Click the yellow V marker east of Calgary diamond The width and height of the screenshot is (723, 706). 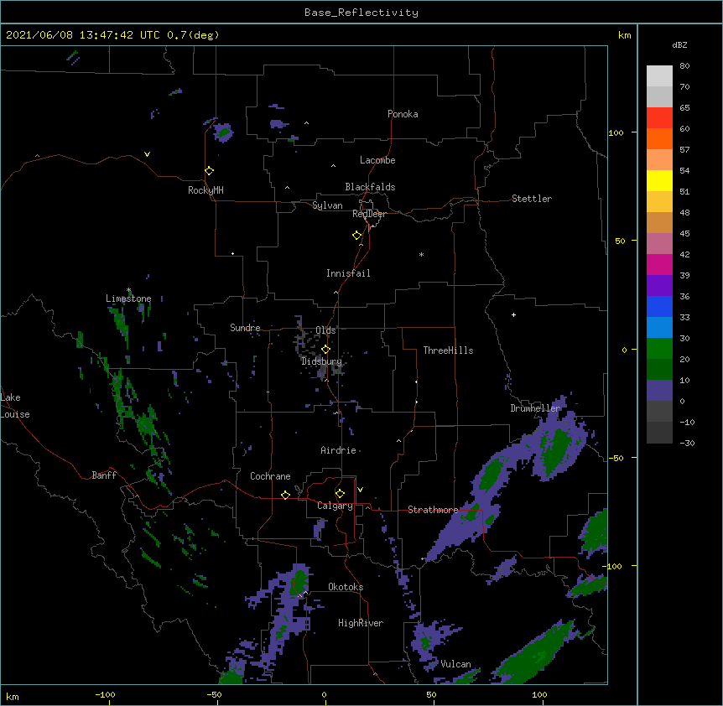point(360,490)
